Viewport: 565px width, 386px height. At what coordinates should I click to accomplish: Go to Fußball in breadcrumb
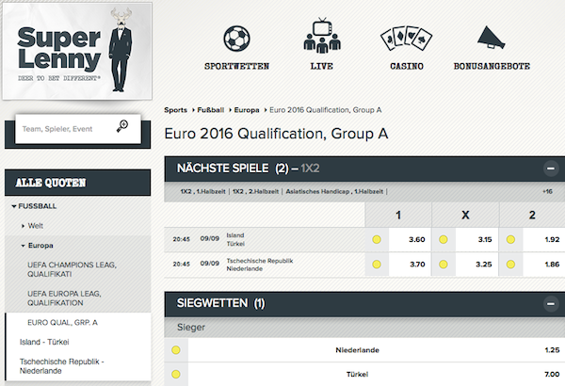pos(210,110)
